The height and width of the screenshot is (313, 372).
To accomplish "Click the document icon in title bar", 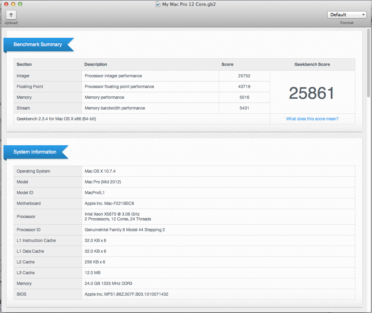I will (x=158, y=4).
